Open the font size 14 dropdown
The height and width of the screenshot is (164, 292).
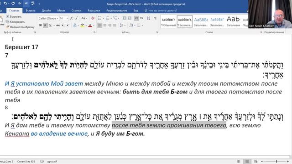click(67, 18)
